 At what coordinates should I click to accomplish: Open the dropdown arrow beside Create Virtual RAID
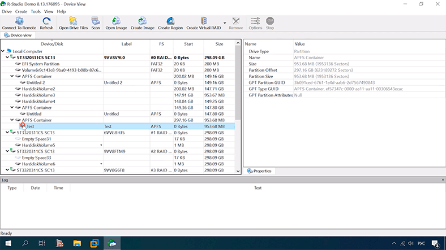(225, 24)
